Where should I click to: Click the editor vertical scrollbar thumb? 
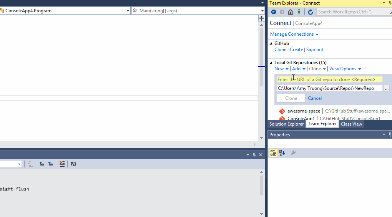click(x=261, y=57)
